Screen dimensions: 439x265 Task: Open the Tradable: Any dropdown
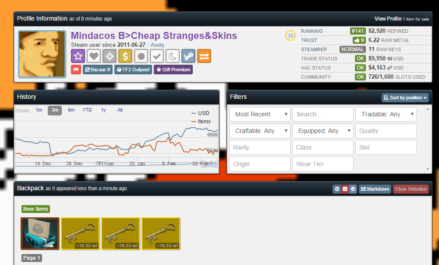(386, 114)
